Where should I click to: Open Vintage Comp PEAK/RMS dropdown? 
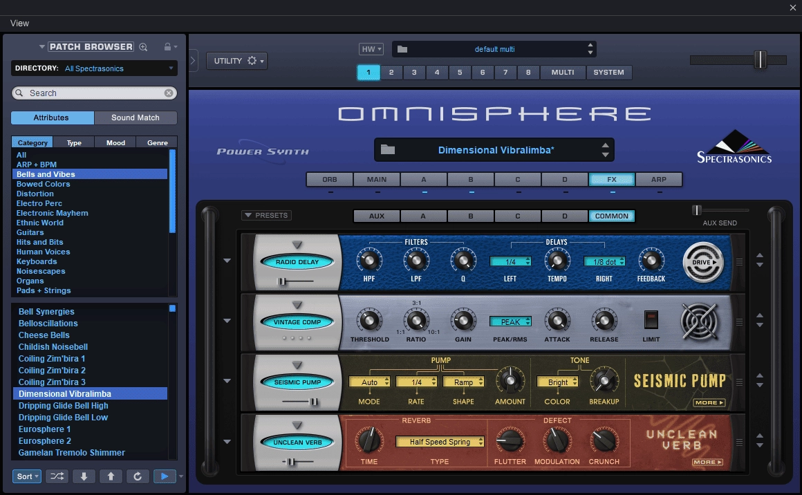click(510, 321)
